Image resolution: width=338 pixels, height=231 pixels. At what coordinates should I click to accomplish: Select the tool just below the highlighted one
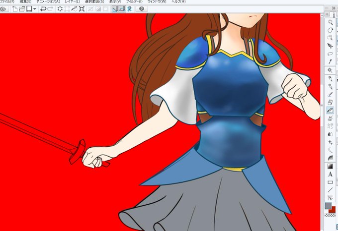click(x=330, y=118)
